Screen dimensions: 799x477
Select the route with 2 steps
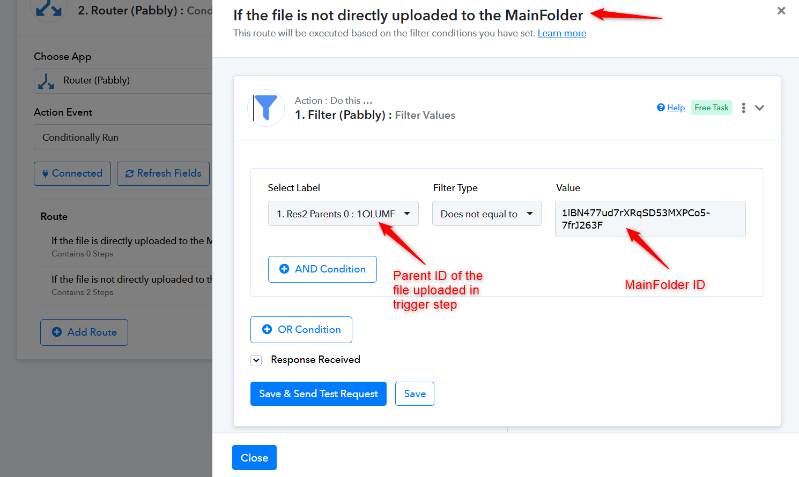[127, 285]
